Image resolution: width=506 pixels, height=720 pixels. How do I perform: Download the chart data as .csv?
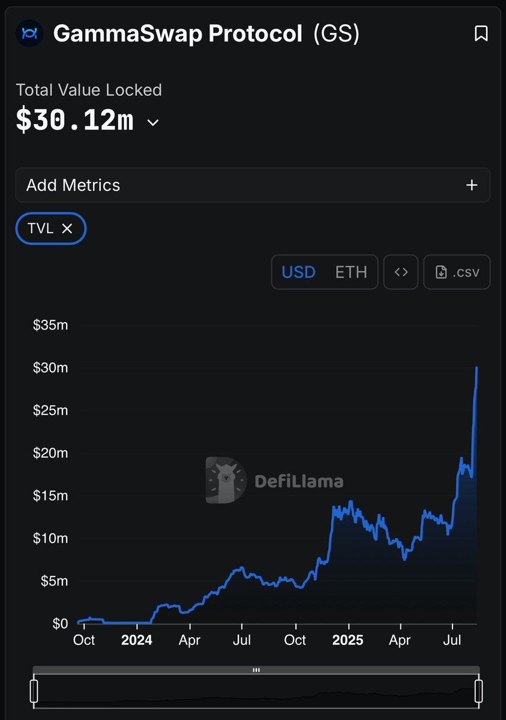point(457,272)
